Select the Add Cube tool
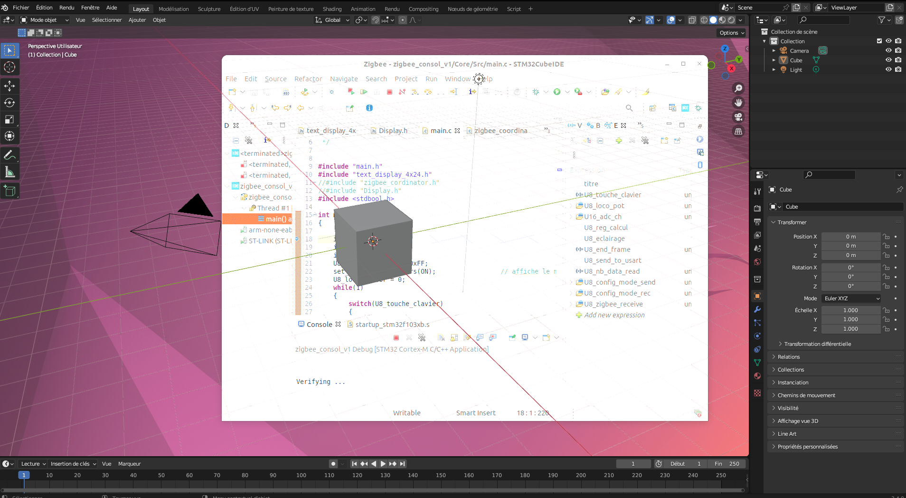Screen dimensions: 906x498 pyautogui.click(x=9, y=191)
